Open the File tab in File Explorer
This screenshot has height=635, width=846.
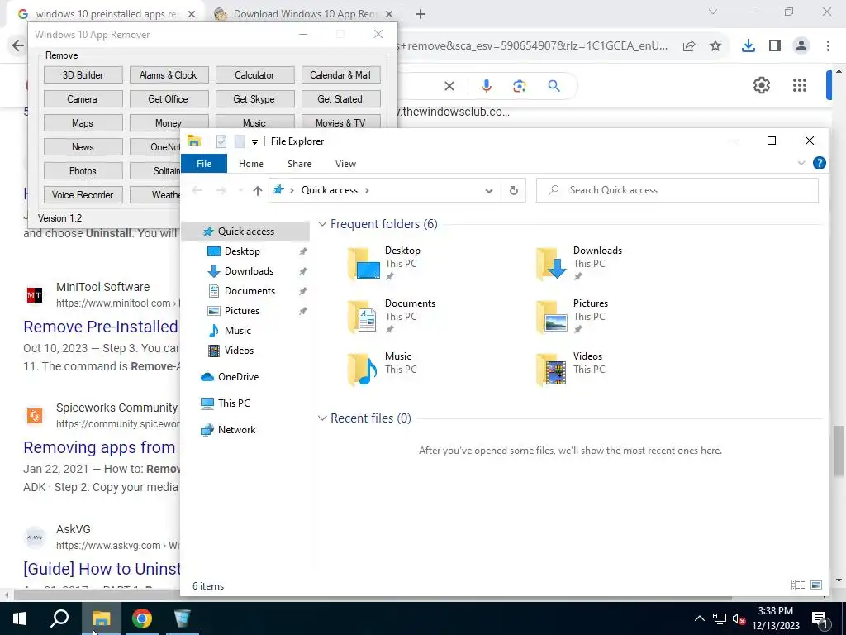coord(204,164)
